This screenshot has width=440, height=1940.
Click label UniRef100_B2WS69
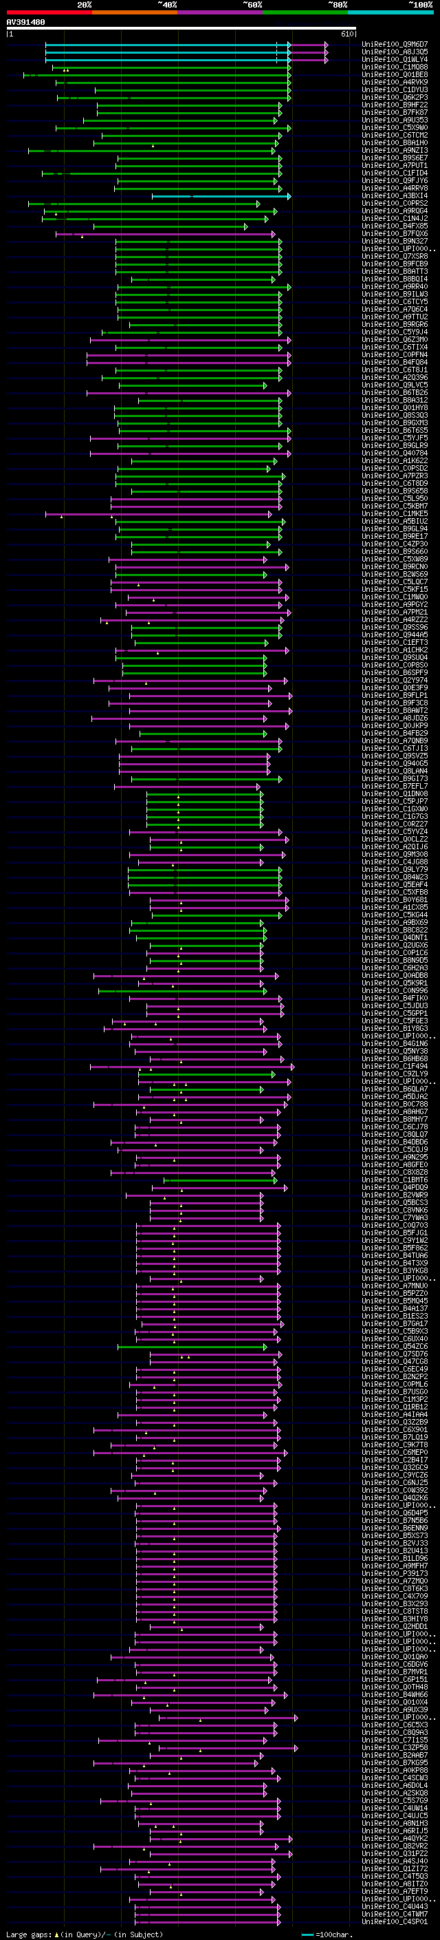[x=395, y=575]
